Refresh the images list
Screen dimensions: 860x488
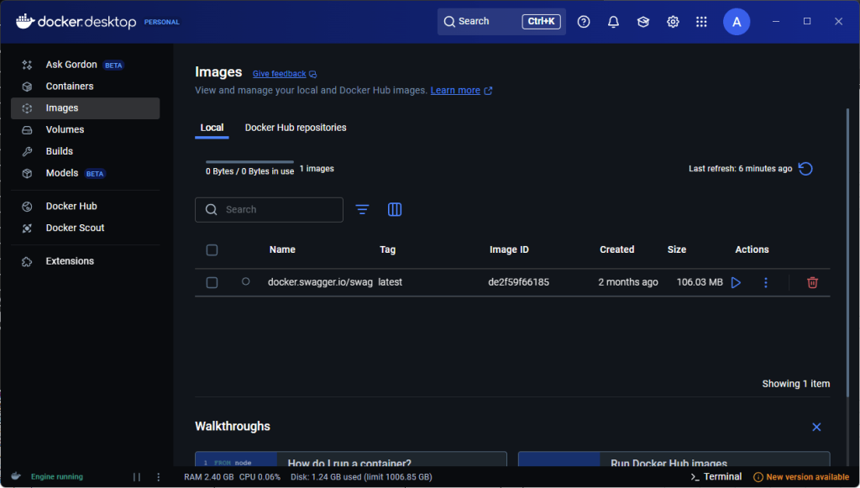tap(805, 168)
